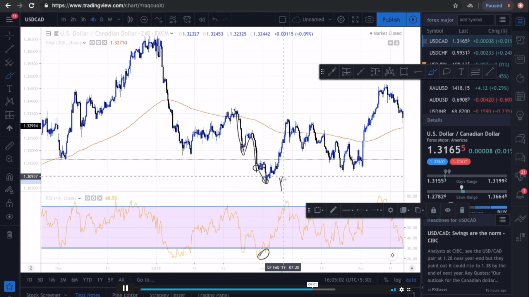Expand the U.S. Dollar / Canadian Dollar legend dropdown

(172, 34)
